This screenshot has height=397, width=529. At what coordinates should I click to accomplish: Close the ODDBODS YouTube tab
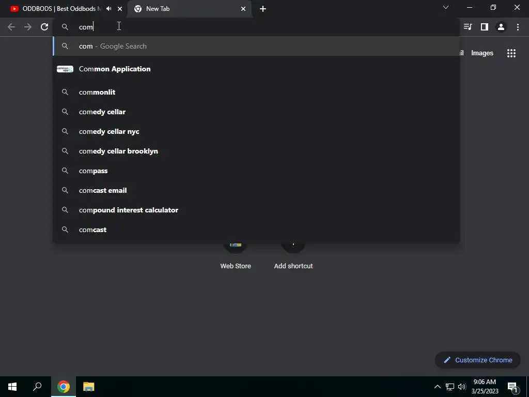coord(120,9)
